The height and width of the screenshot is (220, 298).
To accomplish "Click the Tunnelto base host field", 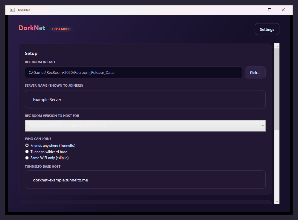I will (x=145, y=180).
